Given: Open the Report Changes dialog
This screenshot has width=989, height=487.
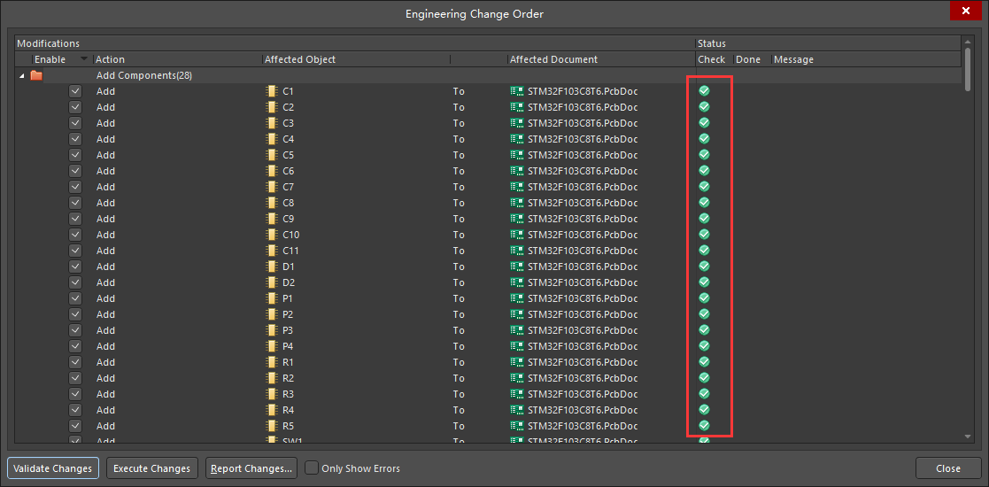Looking at the screenshot, I should 251,468.
